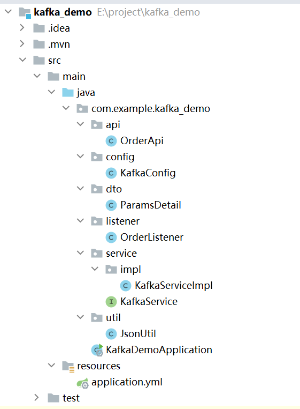This screenshot has width=300, height=409.
Task: Click the KafkaDemoApplication Spring Boot run icon
Action: pyautogui.click(x=97, y=350)
